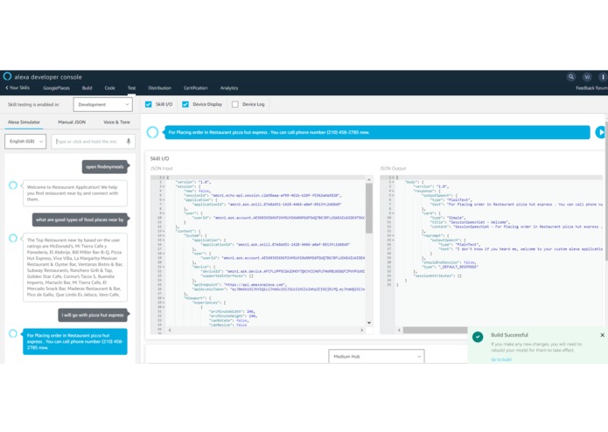Play the Alexa response audio button
The height and width of the screenshot is (432, 608).
coord(601,132)
